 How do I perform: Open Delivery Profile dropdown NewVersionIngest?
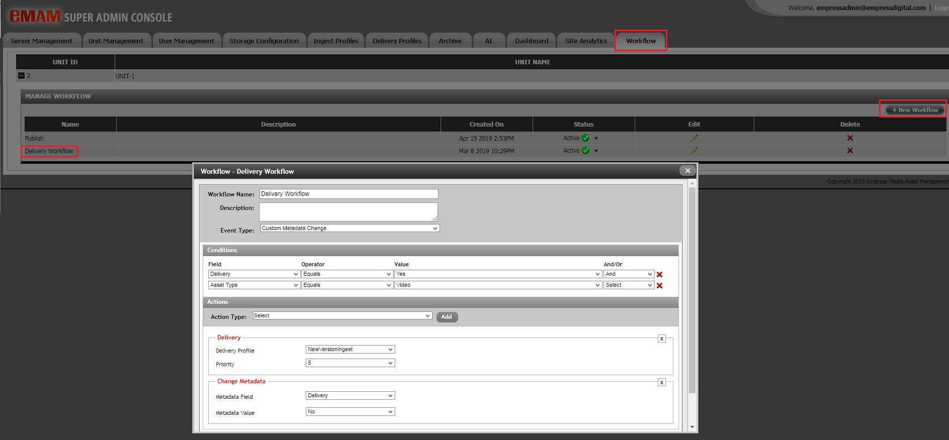tap(351, 349)
